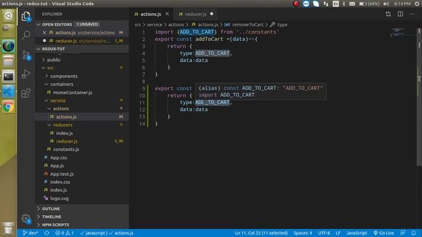Click the removeToCart breadcrumb segment
The height and width of the screenshot is (237, 422).
pyautogui.click(x=247, y=25)
